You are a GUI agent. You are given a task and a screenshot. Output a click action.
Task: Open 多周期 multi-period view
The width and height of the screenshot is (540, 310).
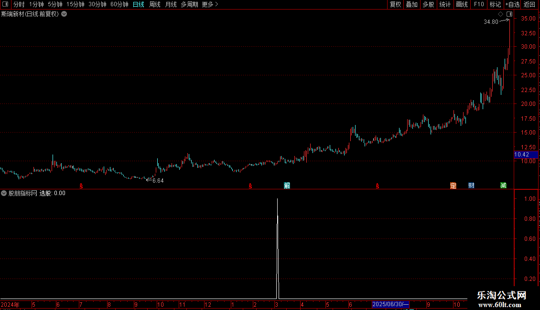tap(189, 4)
